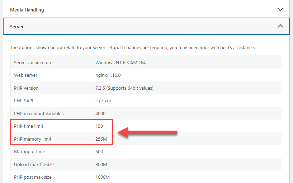Select the 1000M post max size value
This screenshot has height=183, width=293.
(103, 177)
